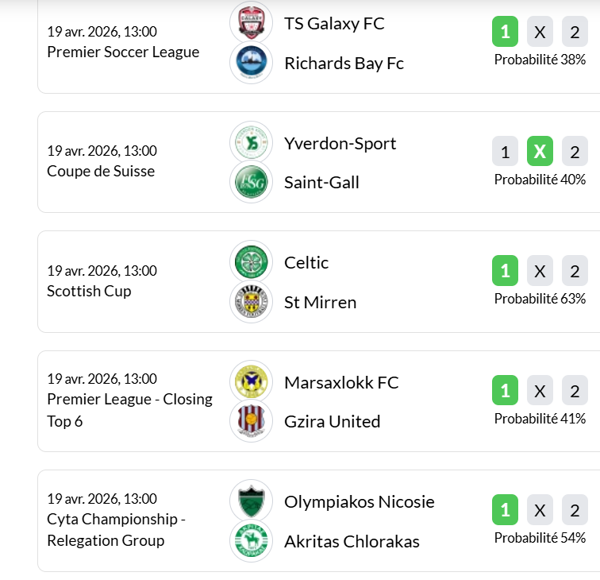Click the Coupe de Suisse competition label
The width and height of the screenshot is (600, 580).
coord(101,171)
